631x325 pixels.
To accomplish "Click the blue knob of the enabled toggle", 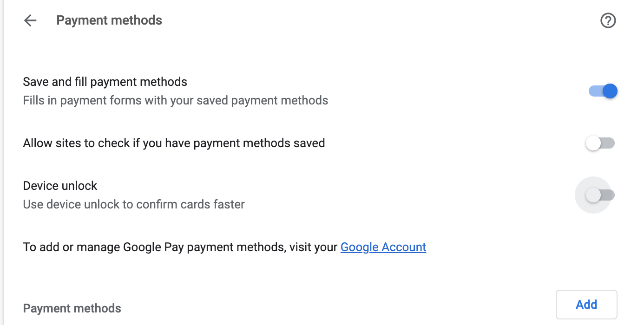I will coord(610,91).
